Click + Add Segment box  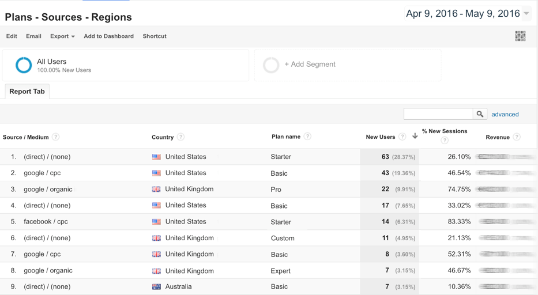[310, 65]
